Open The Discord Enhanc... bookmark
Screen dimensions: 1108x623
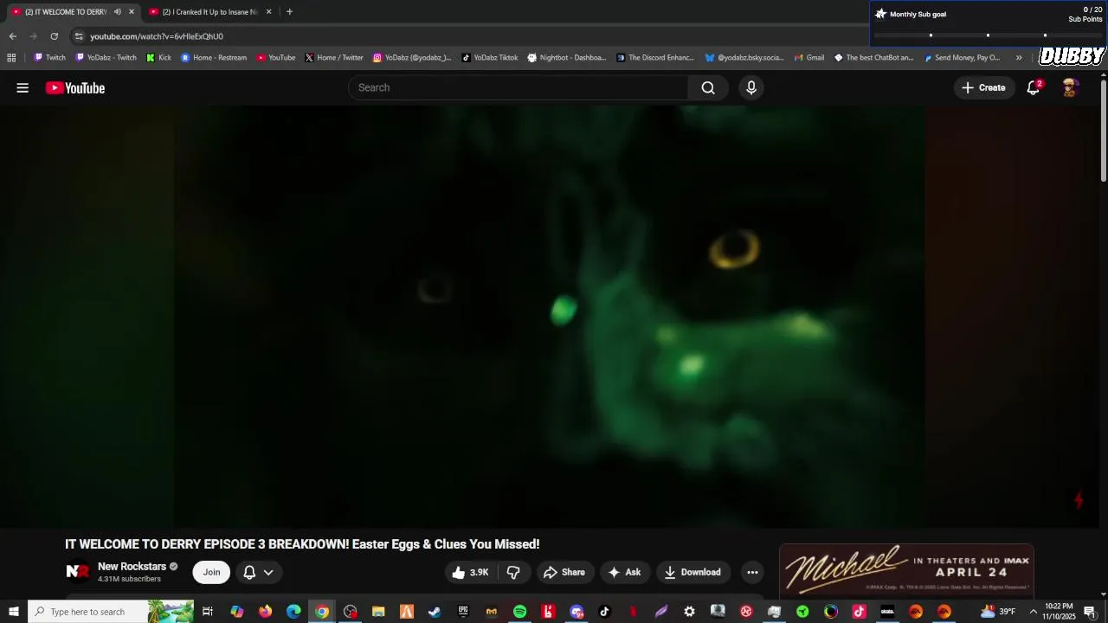[x=655, y=58]
